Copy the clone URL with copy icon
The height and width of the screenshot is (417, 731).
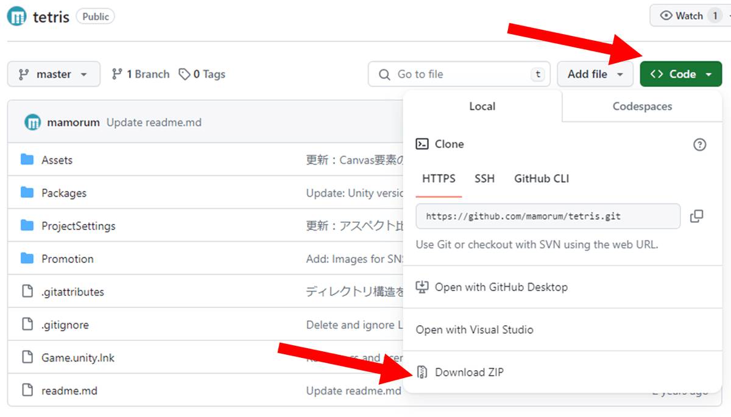click(x=697, y=216)
